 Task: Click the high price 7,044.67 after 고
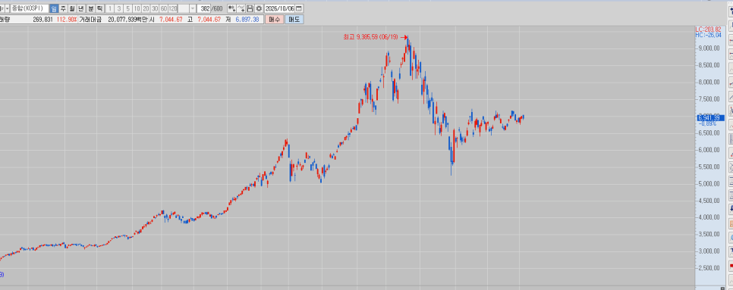(x=209, y=20)
